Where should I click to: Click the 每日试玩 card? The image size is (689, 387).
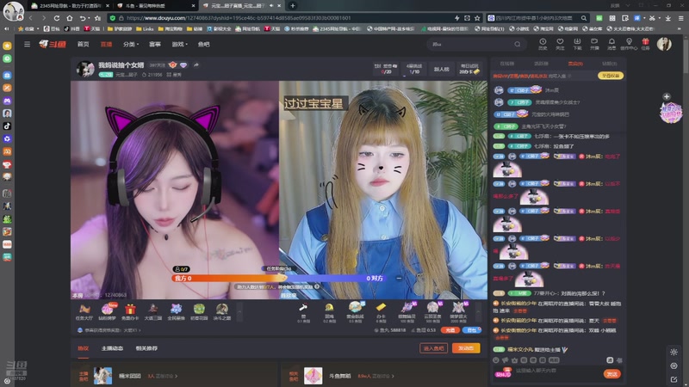[x=469, y=69]
